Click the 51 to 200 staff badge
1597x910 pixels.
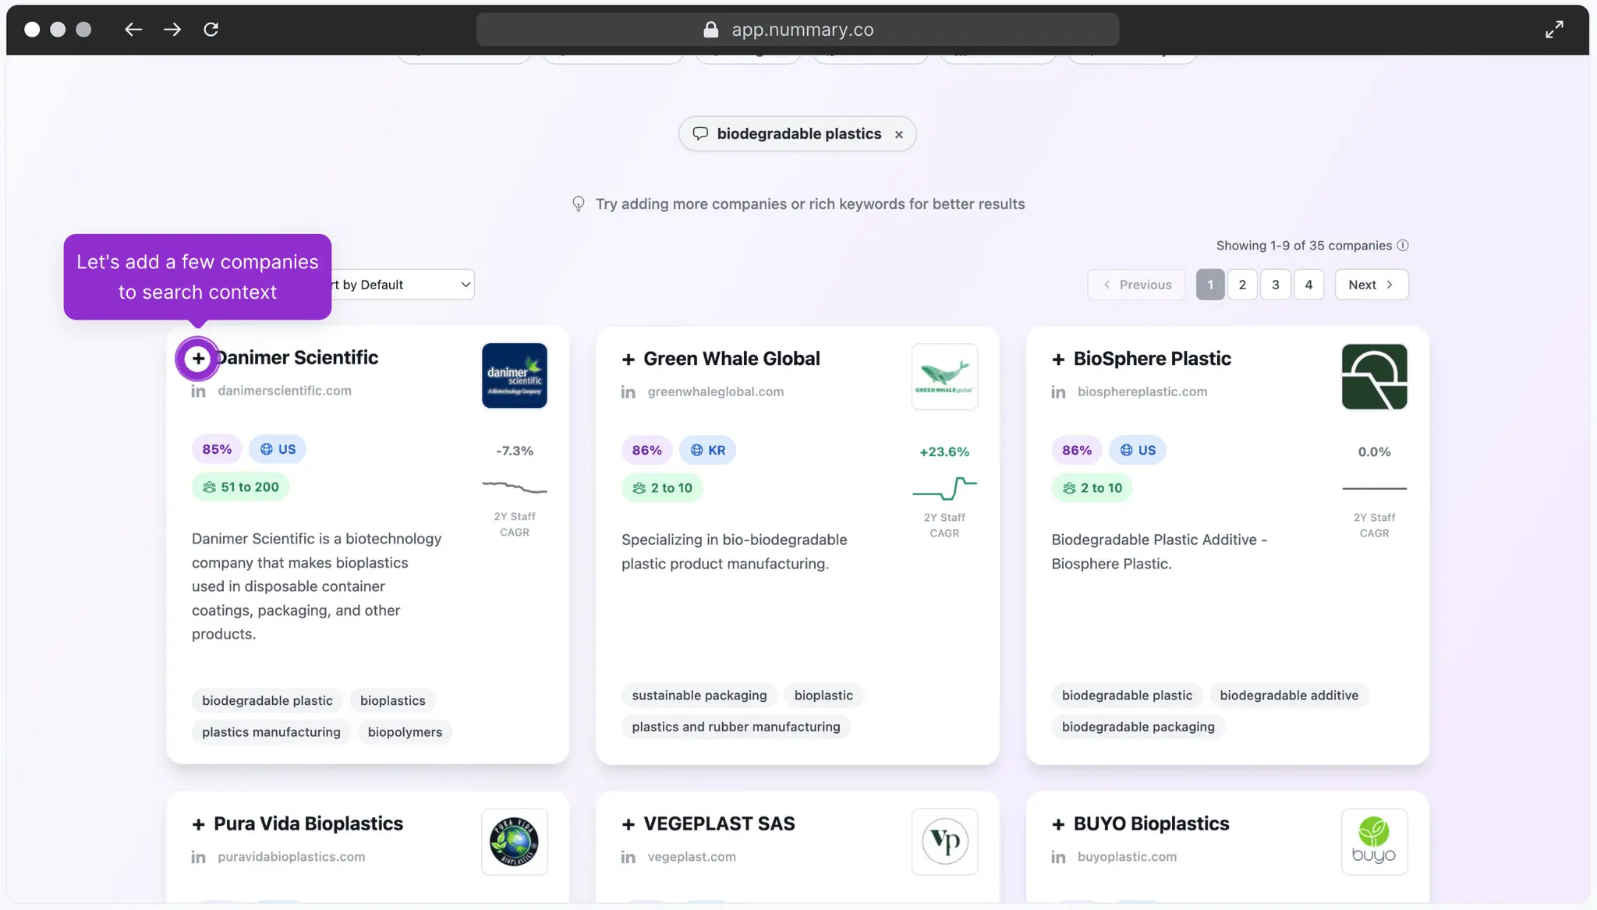[x=240, y=487]
